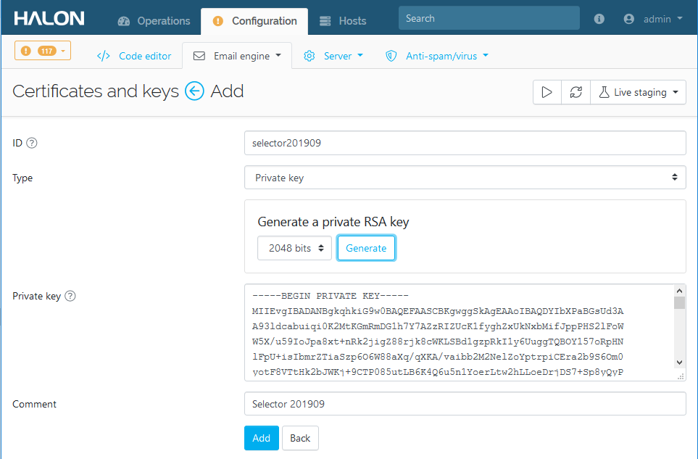
Task: Expand the Live staging dropdown
Action: click(x=639, y=93)
